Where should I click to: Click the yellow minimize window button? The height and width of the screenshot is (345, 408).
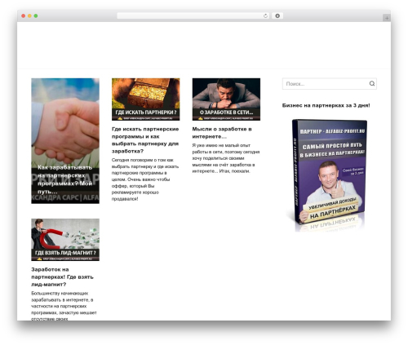click(29, 15)
